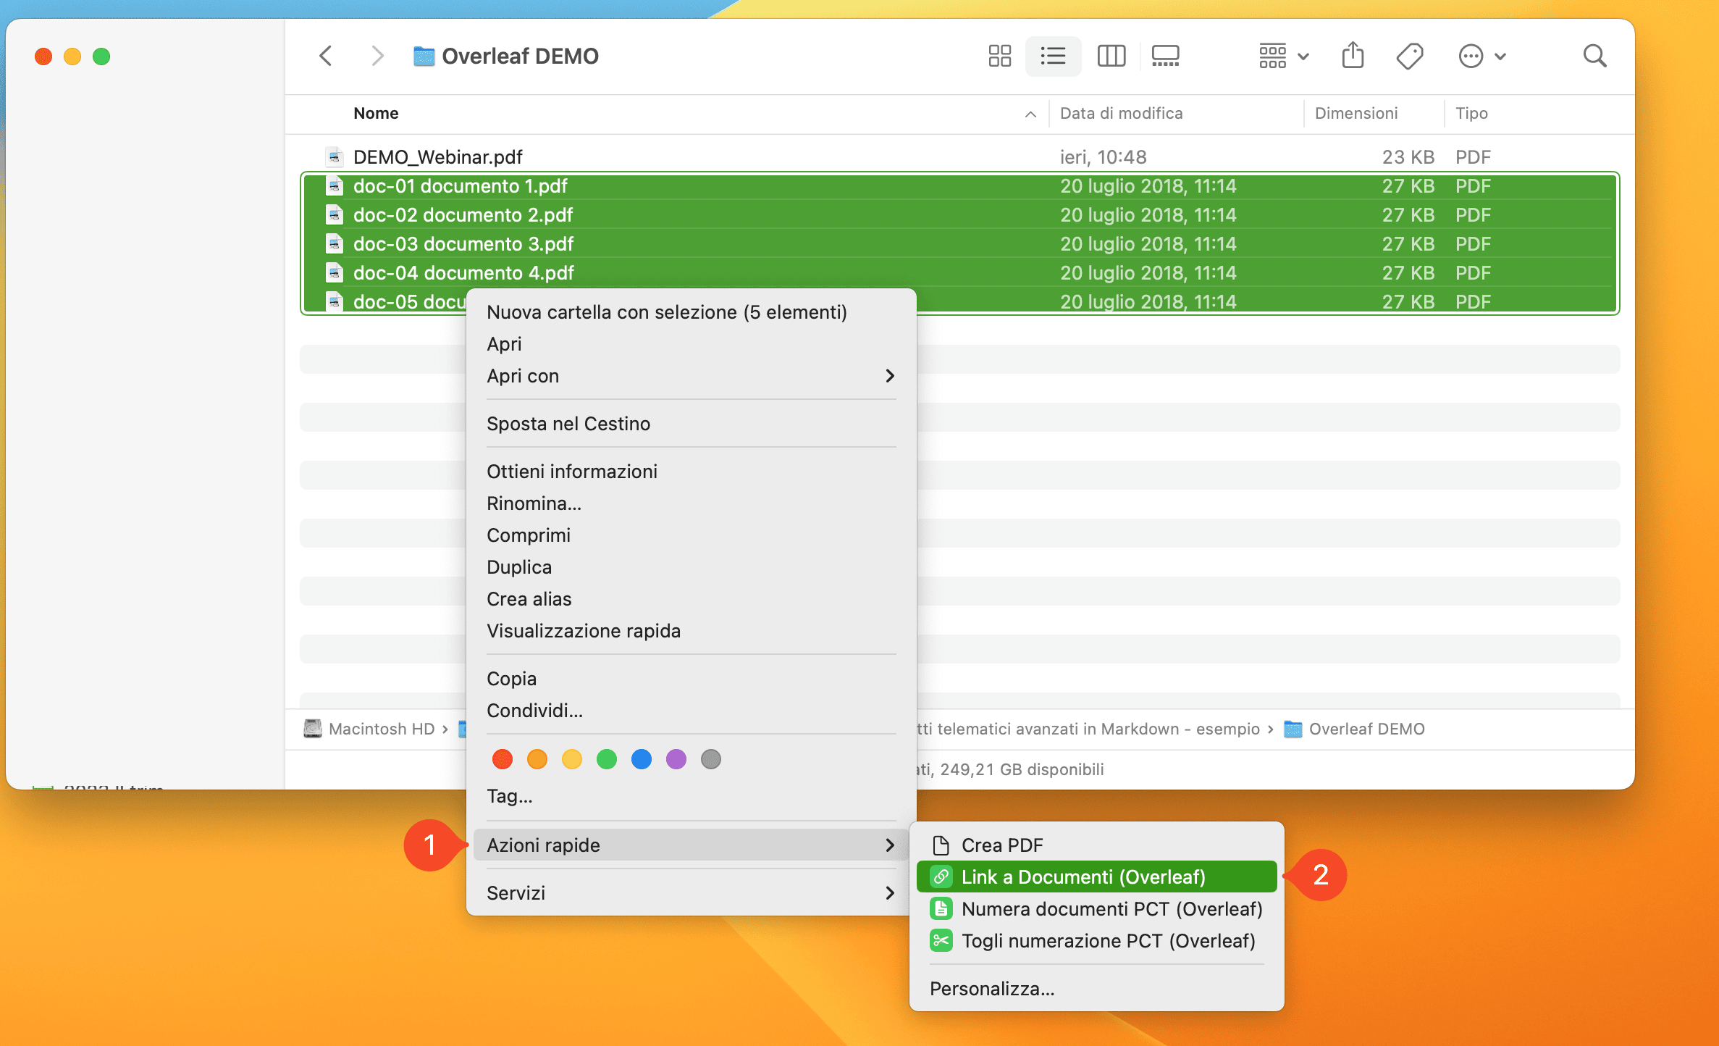Select doc-02 documento 2.pdf row
The image size is (1719, 1046).
[959, 215]
